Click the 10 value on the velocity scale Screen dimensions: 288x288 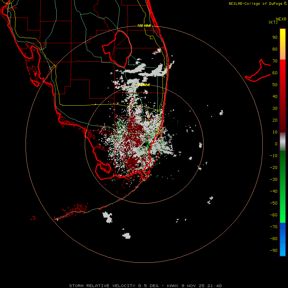(x=275, y=132)
